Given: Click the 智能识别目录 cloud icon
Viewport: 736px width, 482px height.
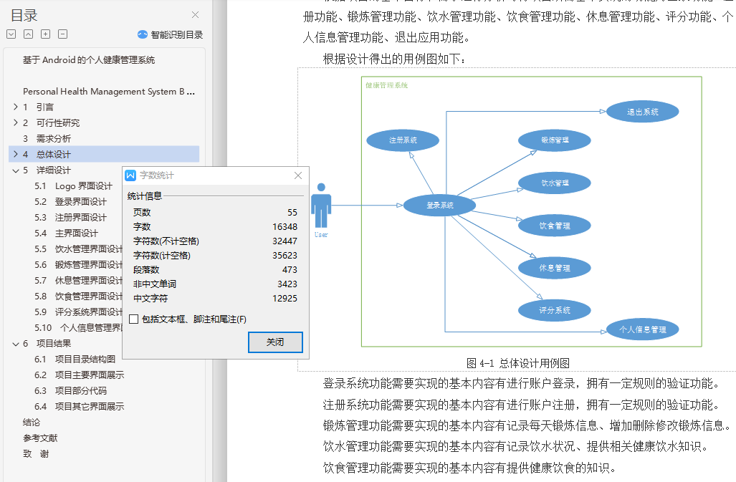Looking at the screenshot, I should (142, 34).
